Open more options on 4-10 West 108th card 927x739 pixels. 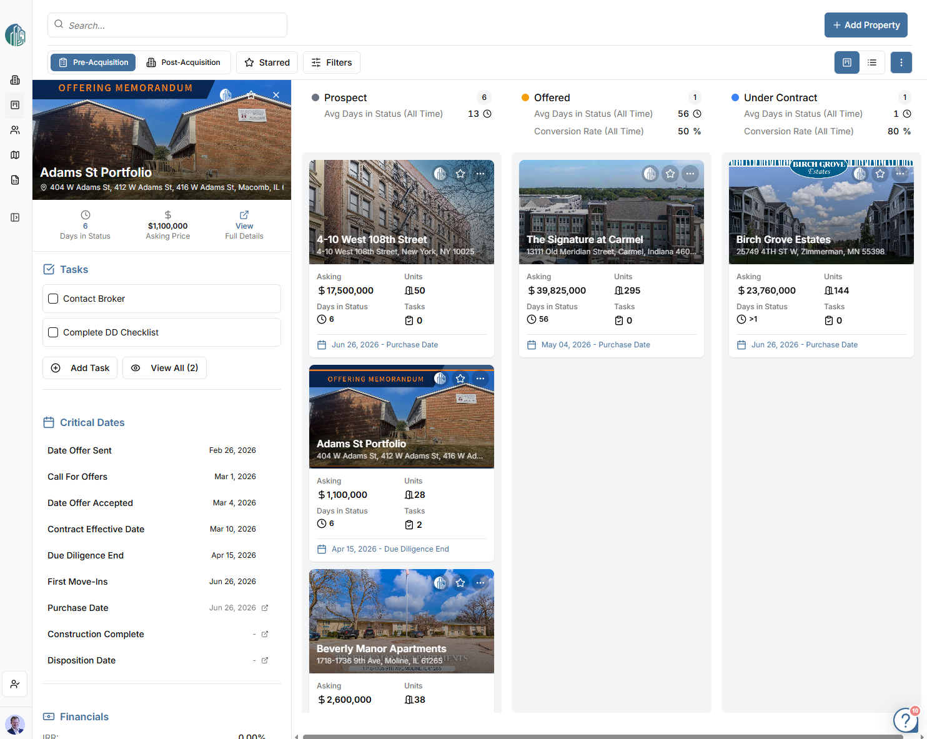point(480,174)
